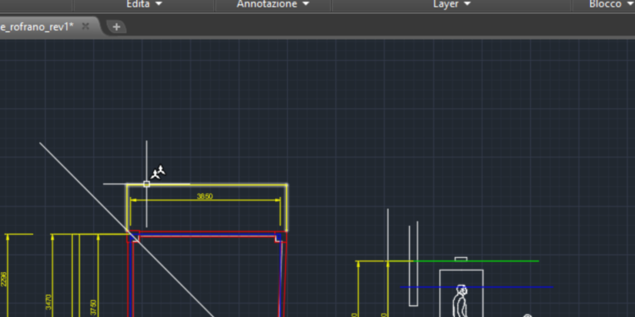The image size is (635, 317).
Task: Select small white rectangle on green line
Action: [461, 260]
